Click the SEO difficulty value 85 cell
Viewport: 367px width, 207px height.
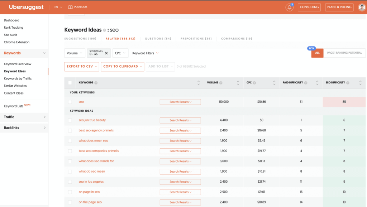[344, 102]
